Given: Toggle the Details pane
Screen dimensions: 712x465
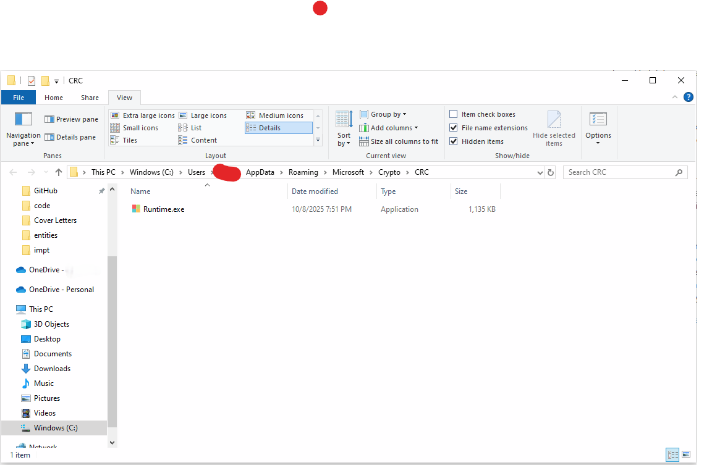Looking at the screenshot, I should [71, 136].
